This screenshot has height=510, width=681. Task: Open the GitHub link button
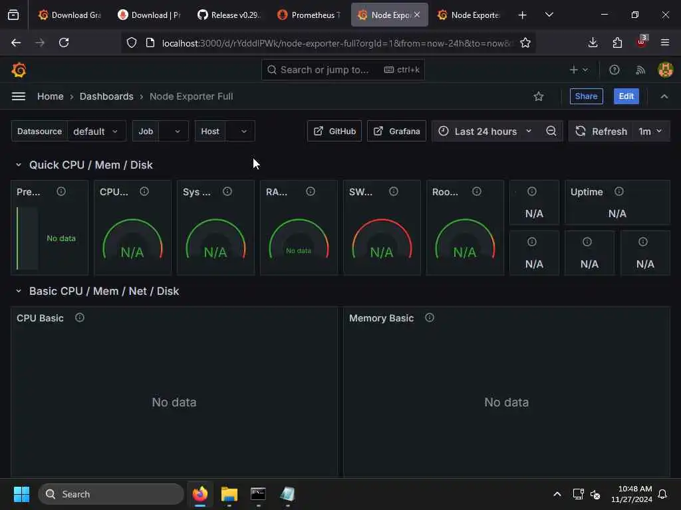tap(335, 131)
